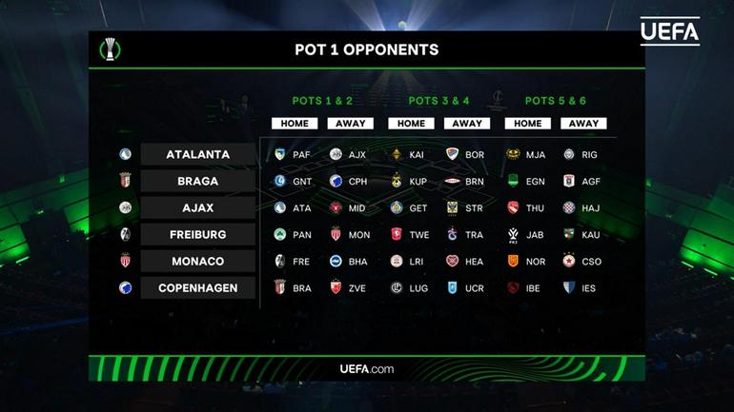Click the ZVE opponent entry
Image resolution: width=734 pixels, height=412 pixels.
[x=348, y=288]
